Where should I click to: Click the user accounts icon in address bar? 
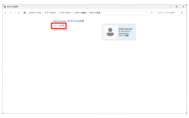point(25,13)
